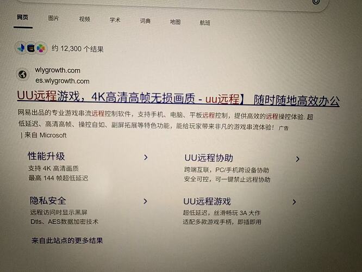Click the 约 12,300 个结果 count text
This screenshot has width=362, height=272.
tap(78, 49)
